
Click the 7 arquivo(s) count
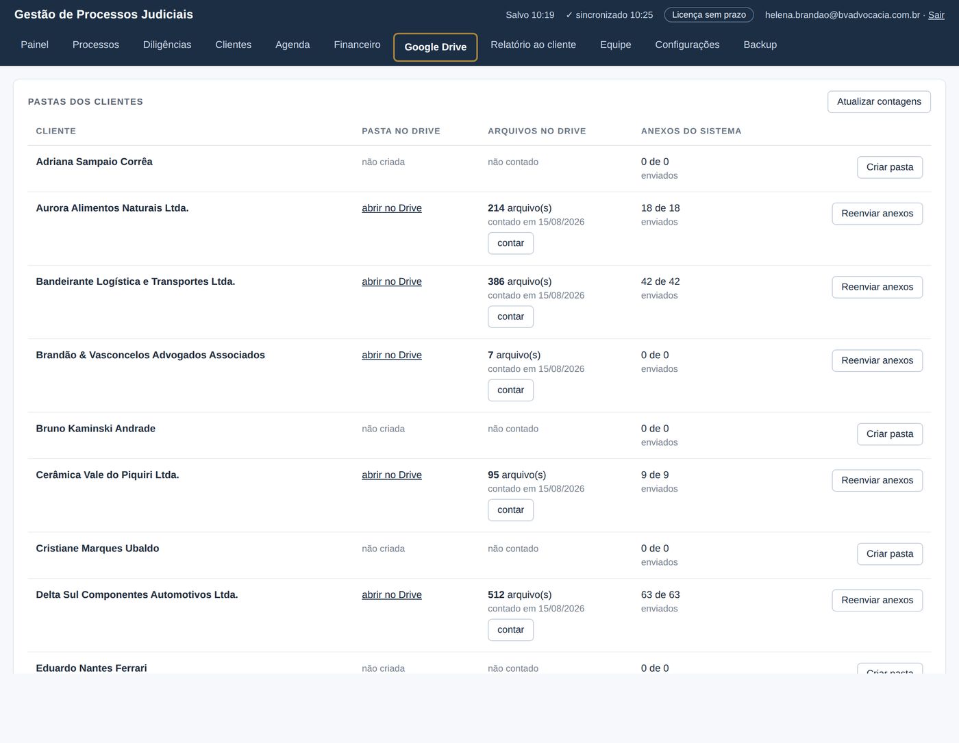[x=514, y=355]
